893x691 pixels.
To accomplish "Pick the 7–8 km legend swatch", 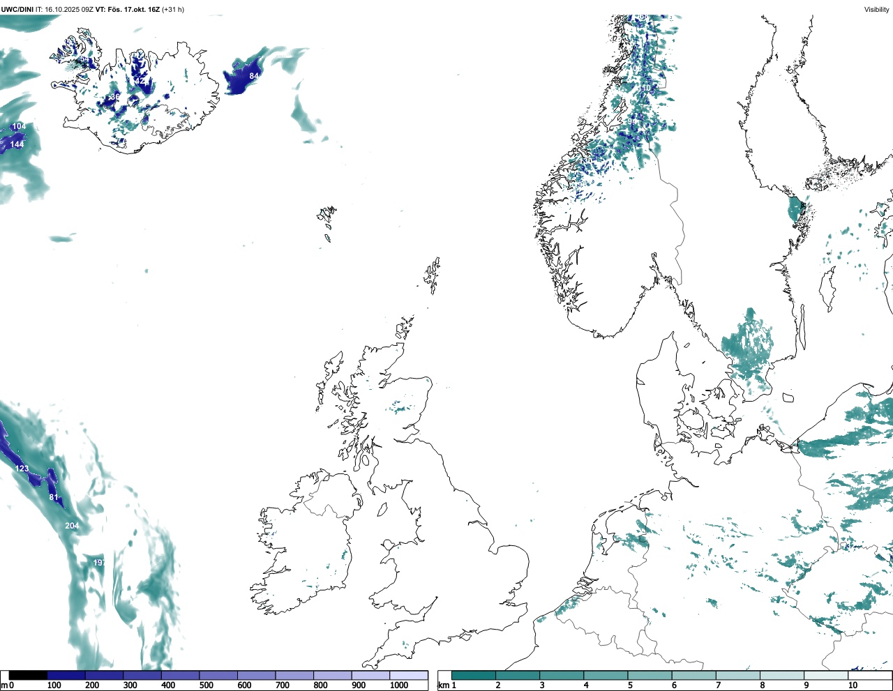I will click(x=738, y=675).
